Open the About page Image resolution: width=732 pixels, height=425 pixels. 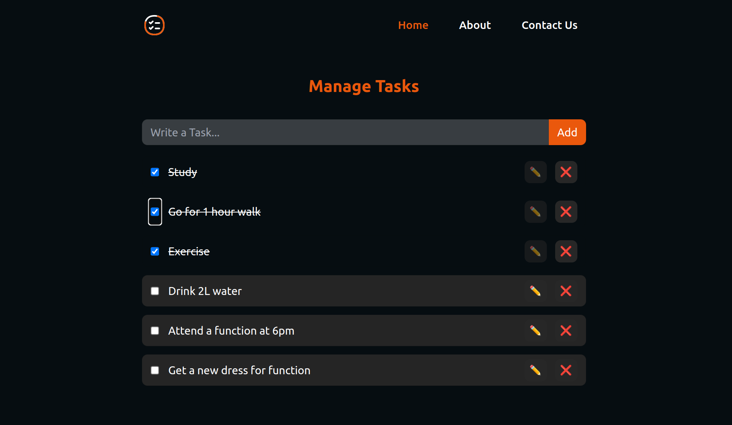(475, 25)
